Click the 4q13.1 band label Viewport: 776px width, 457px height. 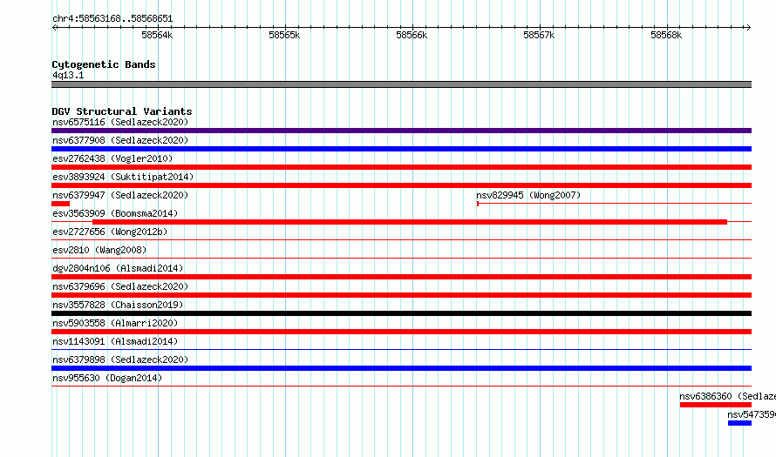coord(68,75)
